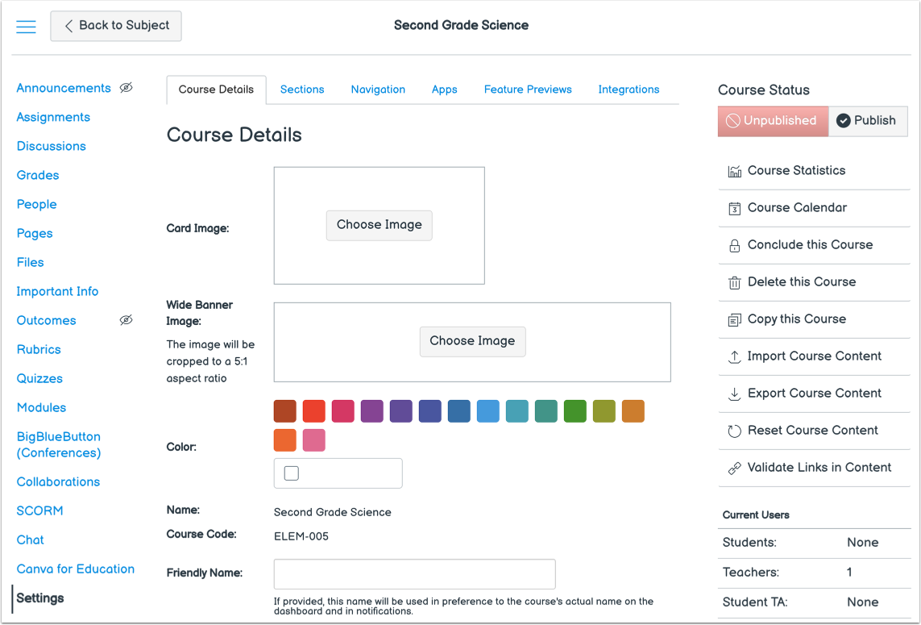
Task: Click the Delete this Course link
Action: click(801, 281)
